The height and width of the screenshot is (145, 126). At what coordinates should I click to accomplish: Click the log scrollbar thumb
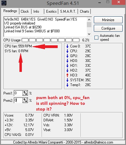pos(89,24)
